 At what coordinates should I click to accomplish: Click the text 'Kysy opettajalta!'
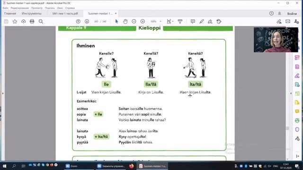[133, 136]
